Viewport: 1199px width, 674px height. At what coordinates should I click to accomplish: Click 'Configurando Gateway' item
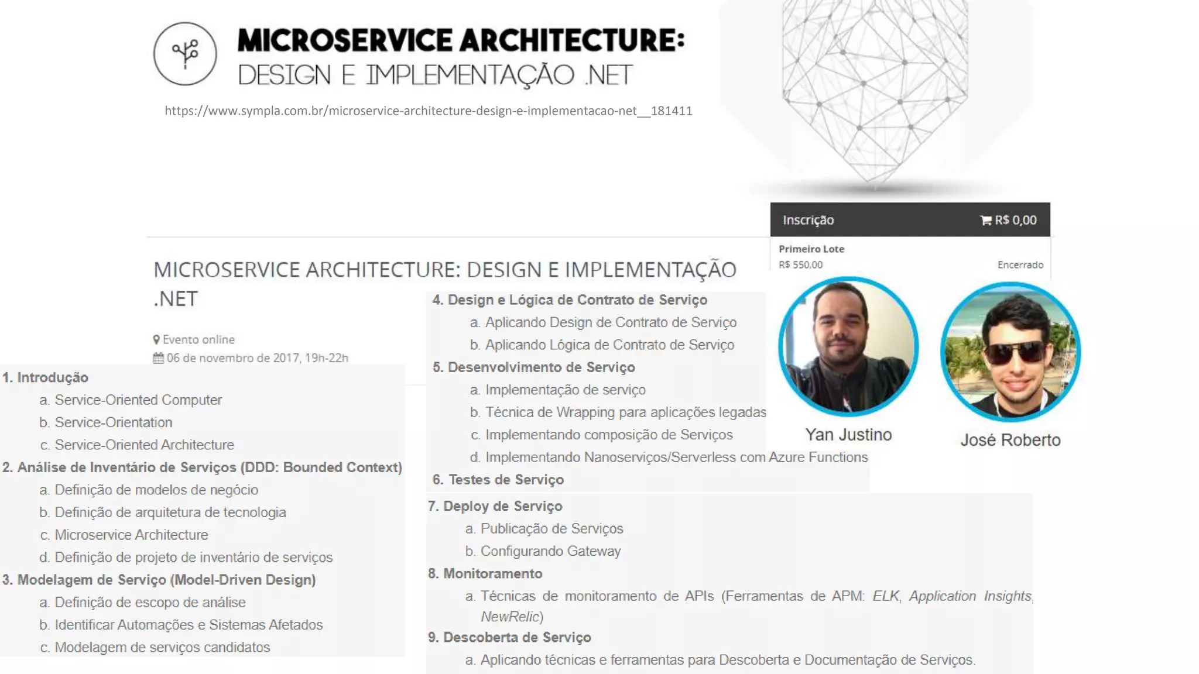pyautogui.click(x=550, y=551)
